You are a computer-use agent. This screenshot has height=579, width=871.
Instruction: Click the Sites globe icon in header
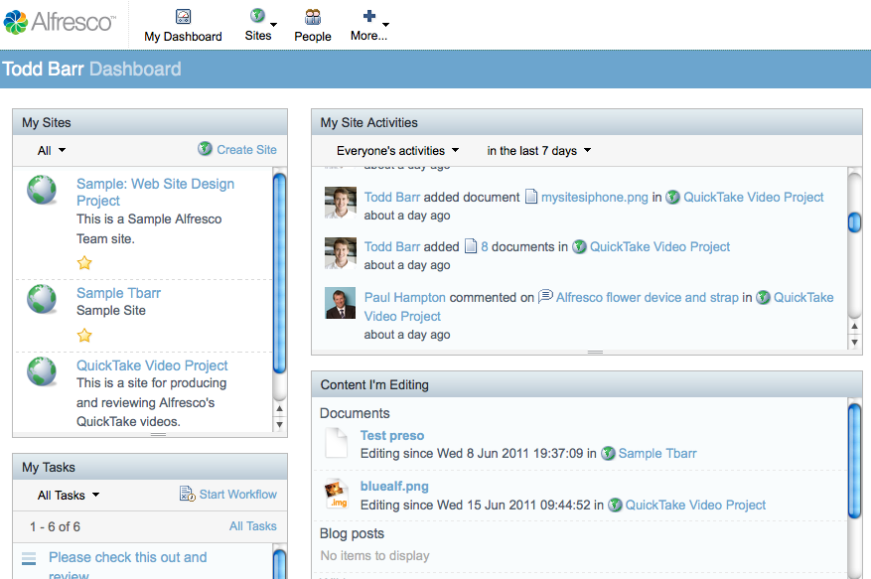(257, 16)
